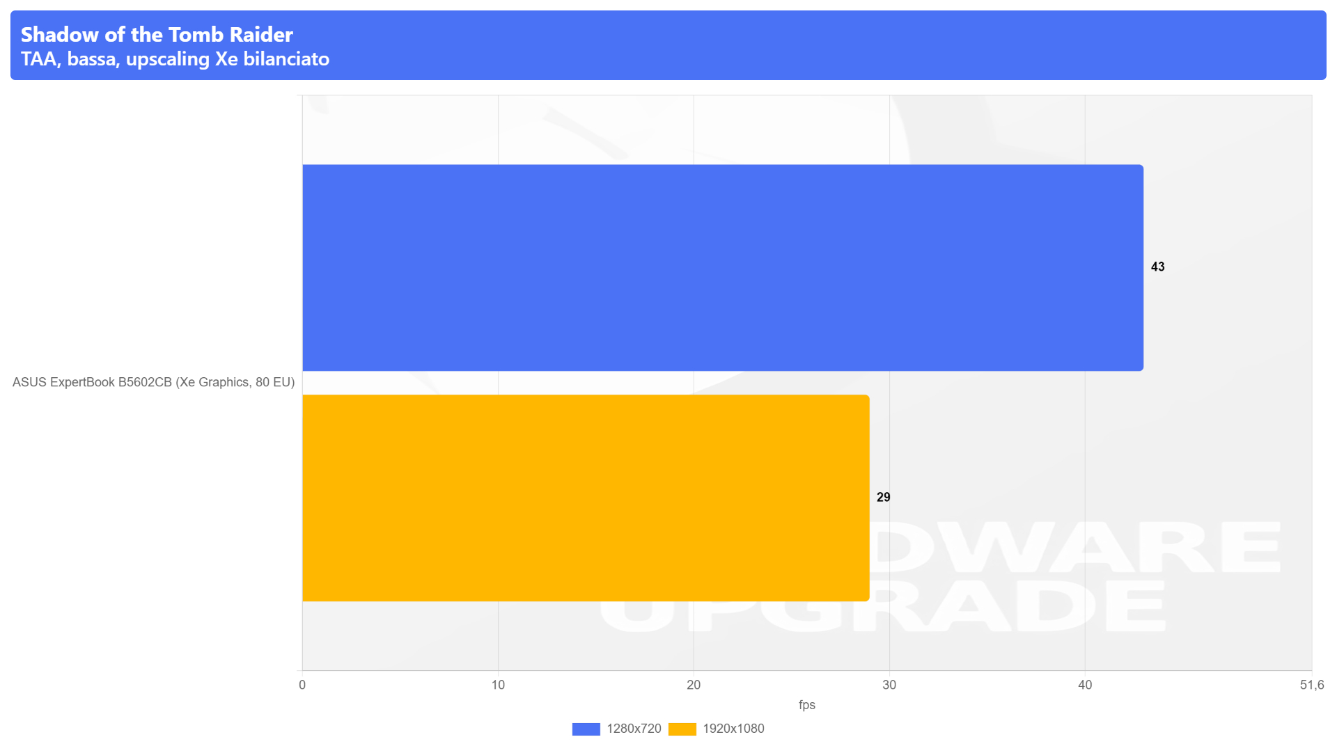Click the 20 tick label on axis
Viewport: 1337px width, 753px height.
tap(694, 685)
